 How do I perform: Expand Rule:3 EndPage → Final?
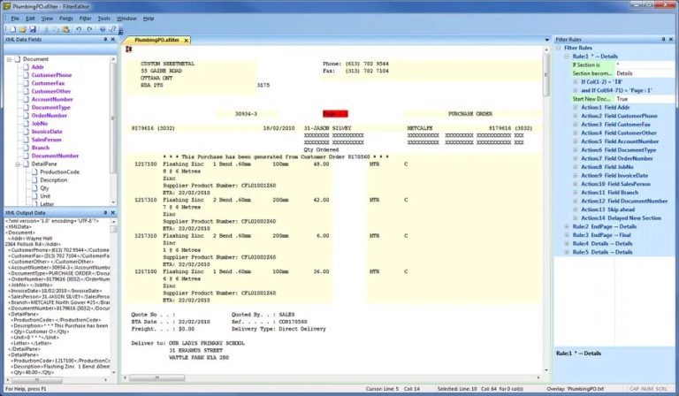(x=567, y=235)
